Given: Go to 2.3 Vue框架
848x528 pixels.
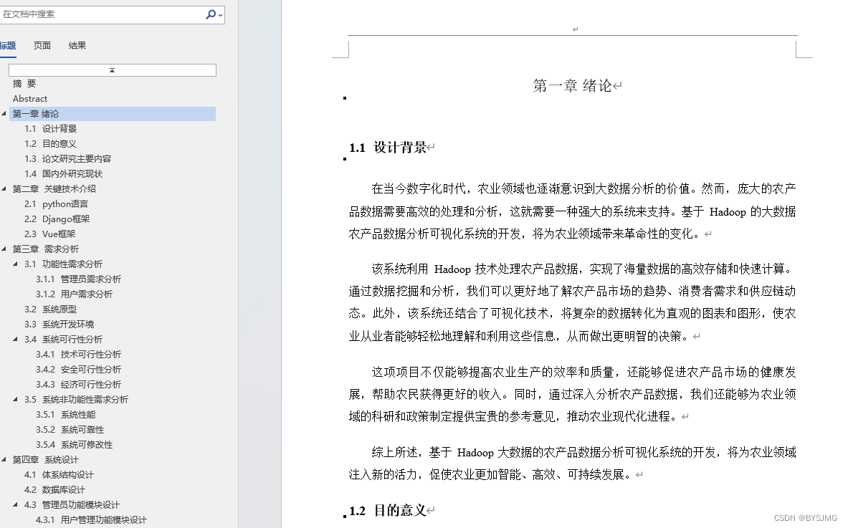Looking at the screenshot, I should pos(49,234).
